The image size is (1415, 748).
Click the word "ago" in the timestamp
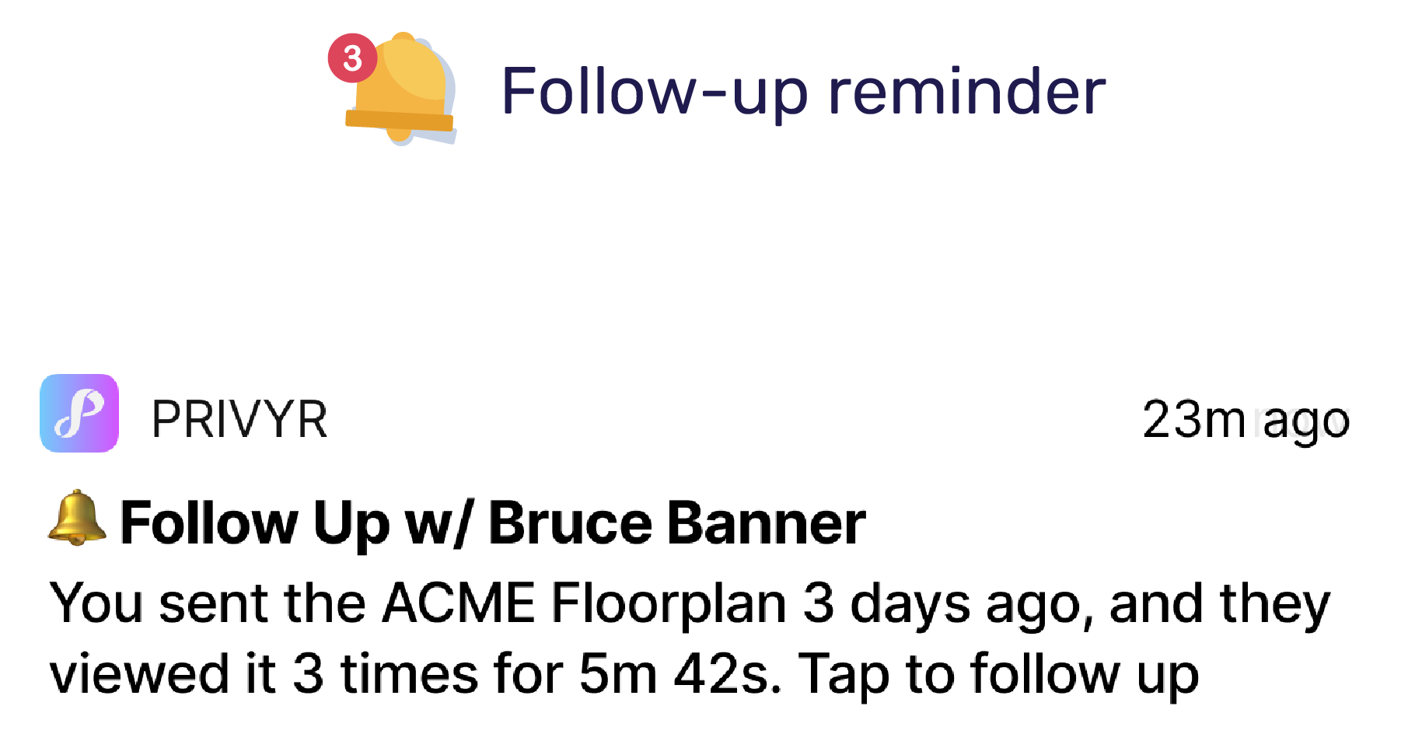coord(1306,420)
